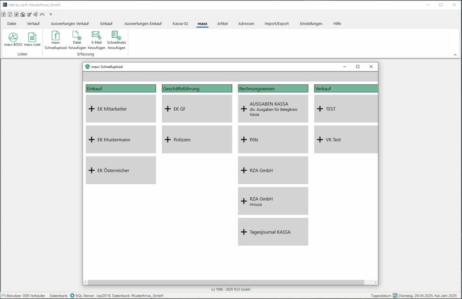Open the Quick Access Toolbar customize dropdown
This screenshot has width=462, height=299.
coord(51,14)
